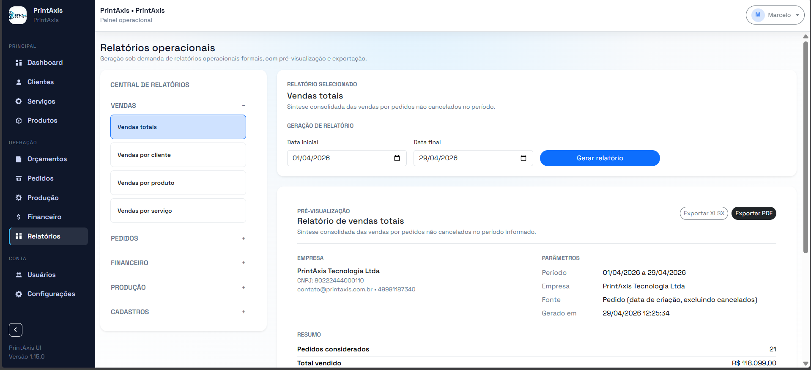The height and width of the screenshot is (370, 811).
Task: Collapse the VENDAS section
Action: pyautogui.click(x=244, y=106)
